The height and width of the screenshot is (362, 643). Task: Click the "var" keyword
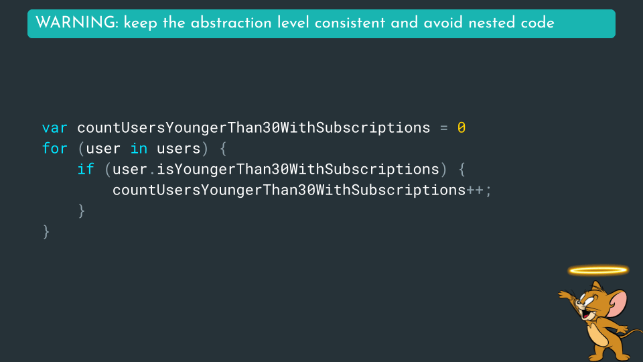pyautogui.click(x=55, y=127)
